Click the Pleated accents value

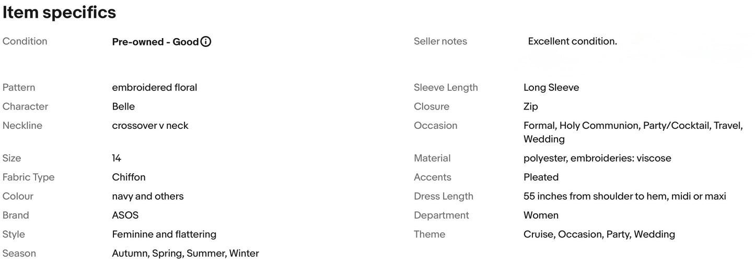541,177
